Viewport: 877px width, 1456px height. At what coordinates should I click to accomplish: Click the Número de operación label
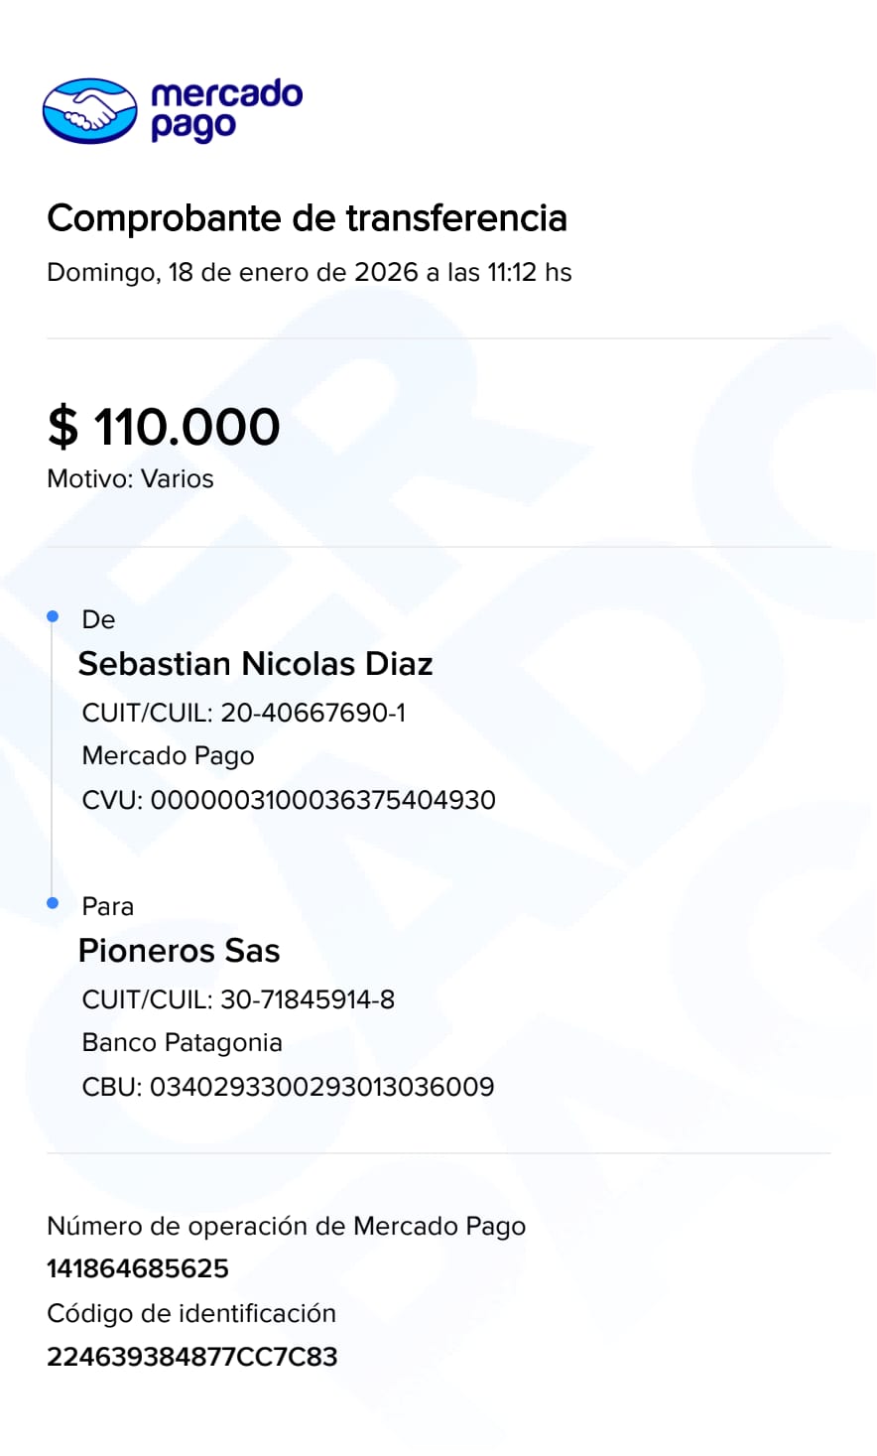(x=286, y=1227)
